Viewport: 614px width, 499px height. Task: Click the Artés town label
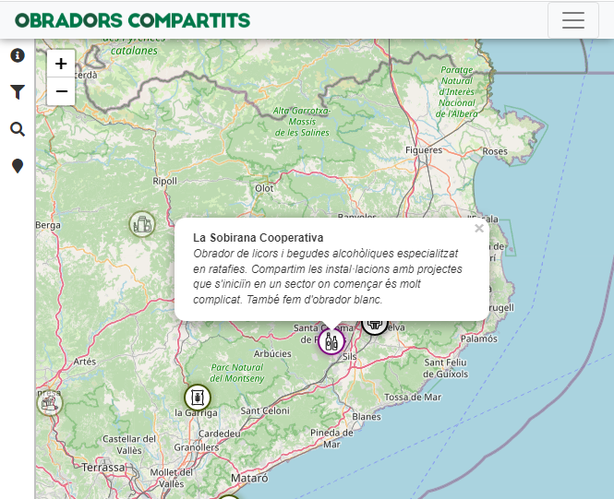(x=85, y=362)
